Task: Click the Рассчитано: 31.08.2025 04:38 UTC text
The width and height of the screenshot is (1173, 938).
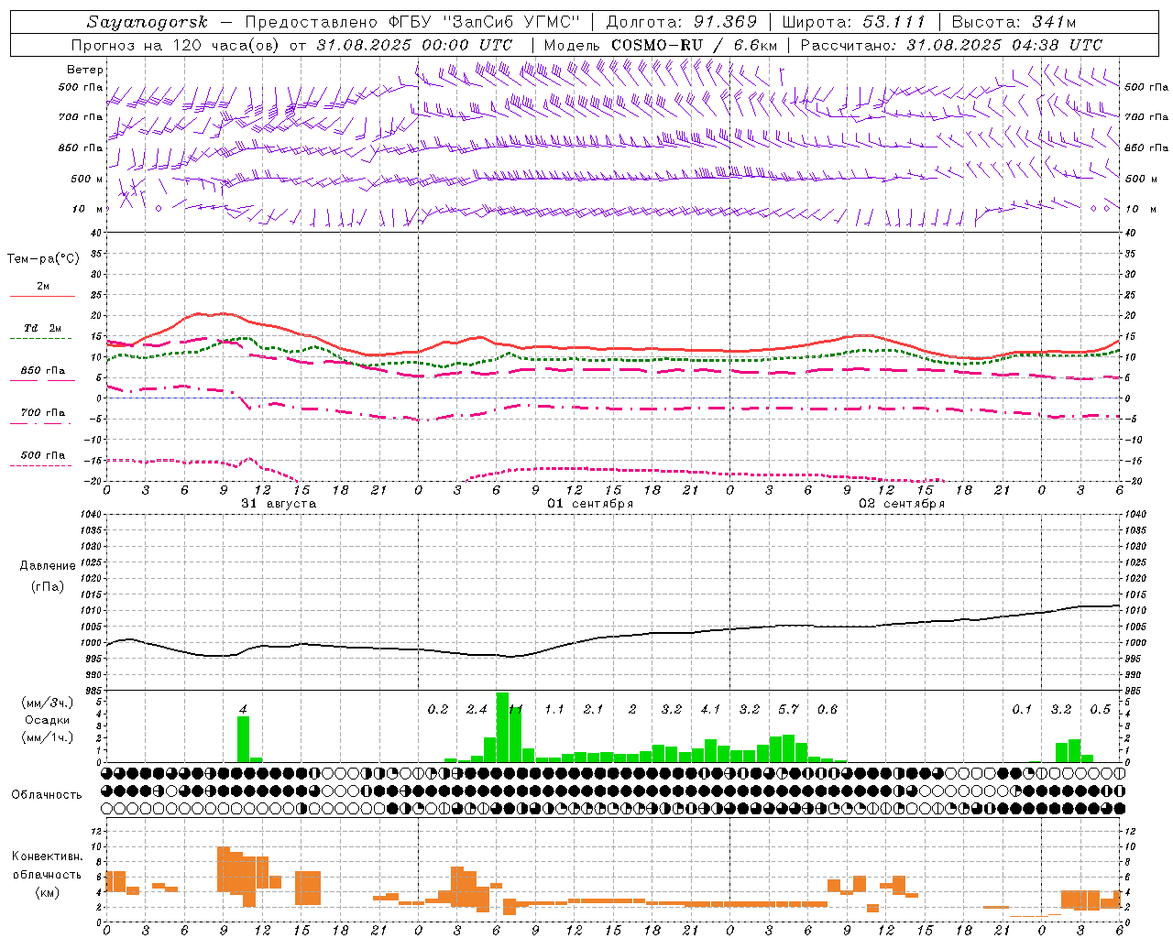Action: coord(951,45)
